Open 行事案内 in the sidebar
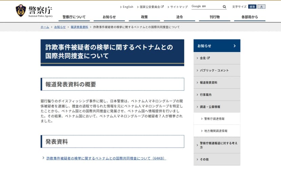 (217, 95)
